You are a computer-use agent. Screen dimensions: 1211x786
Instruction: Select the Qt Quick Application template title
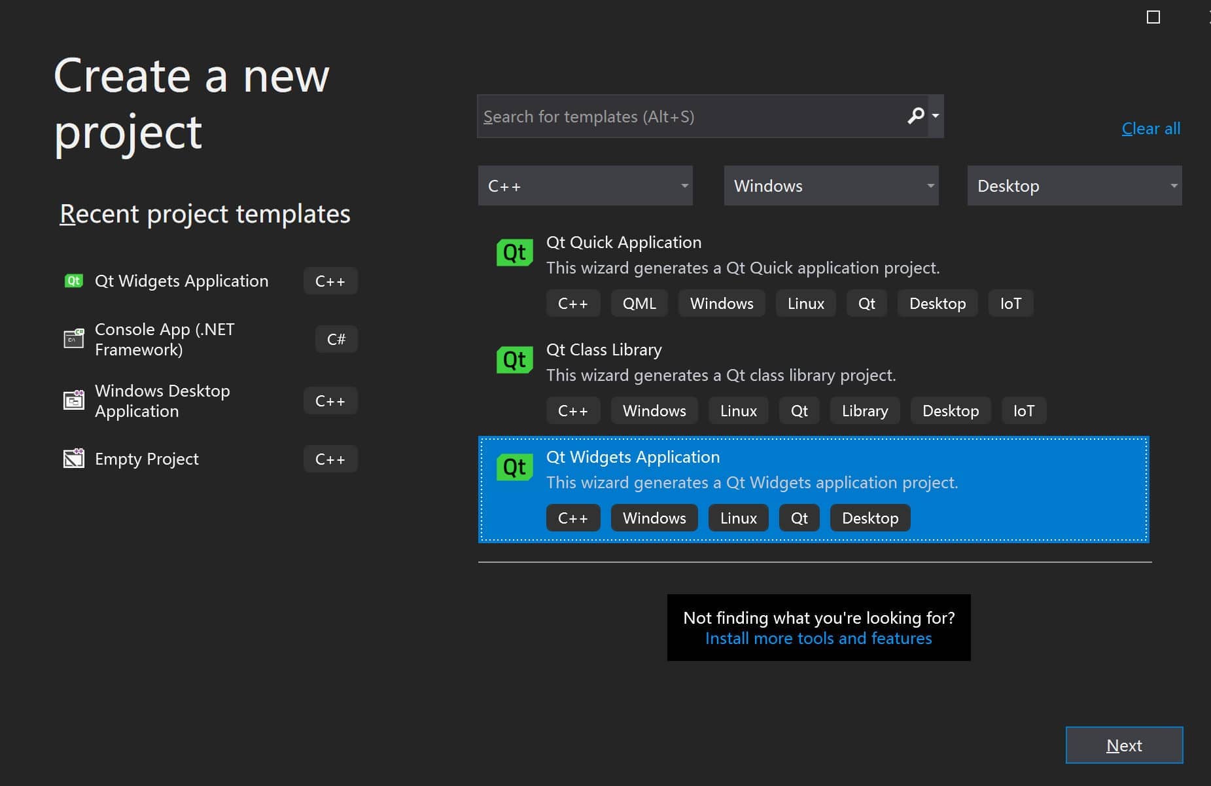coord(623,242)
